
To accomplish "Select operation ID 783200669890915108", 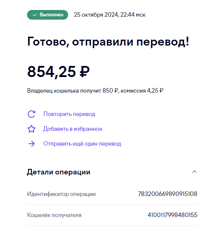I will 167,194.
